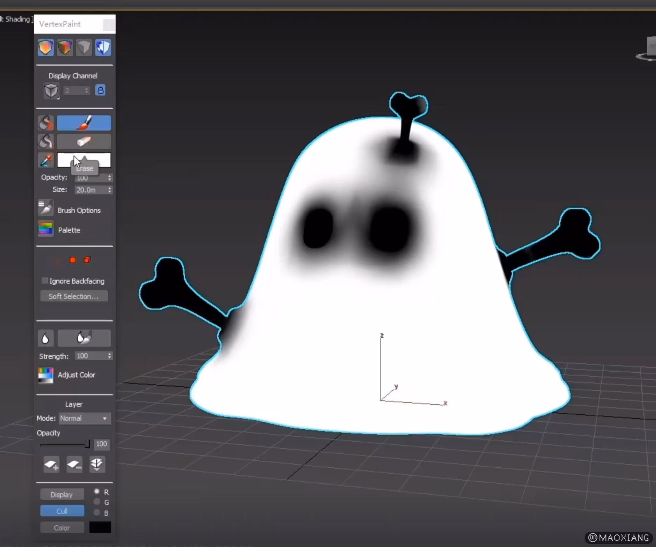Toggle the display channel lock
This screenshot has height=547, width=656.
[x=100, y=90]
